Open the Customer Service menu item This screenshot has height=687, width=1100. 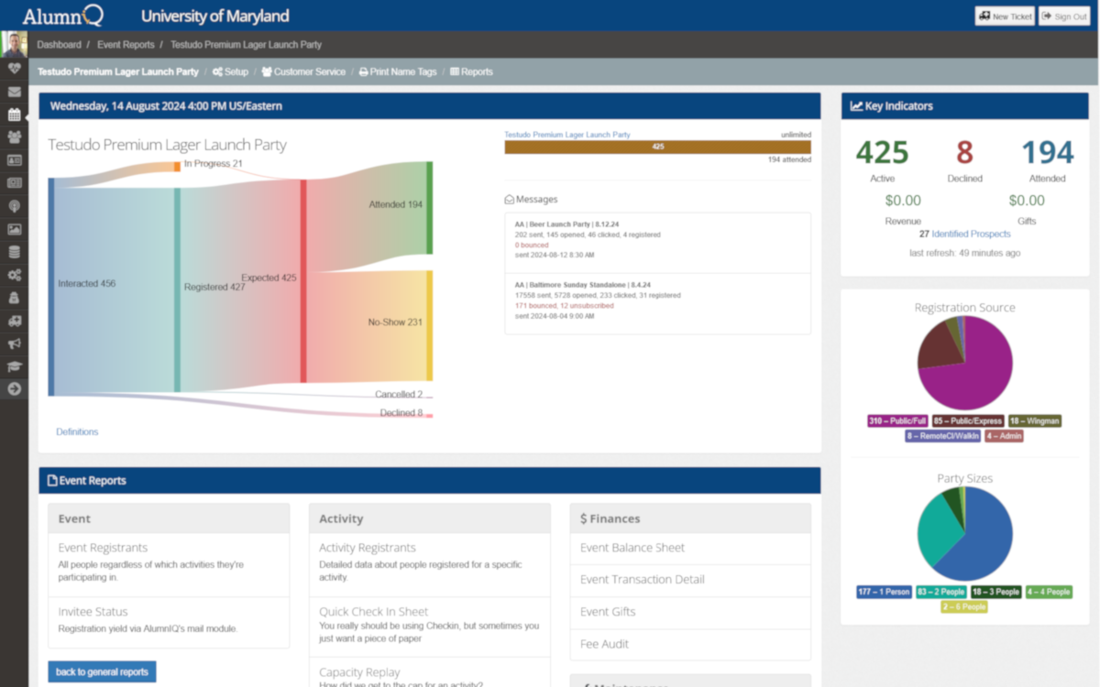[303, 71]
